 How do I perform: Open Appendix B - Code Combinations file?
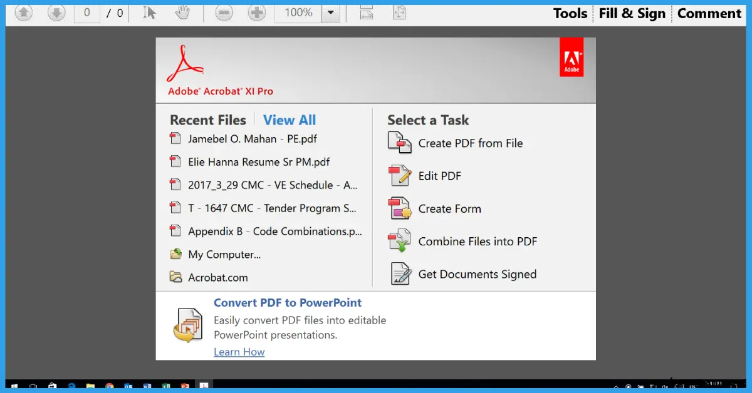pos(275,232)
